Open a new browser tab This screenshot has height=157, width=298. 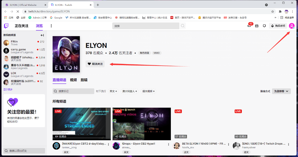click(x=98, y=5)
